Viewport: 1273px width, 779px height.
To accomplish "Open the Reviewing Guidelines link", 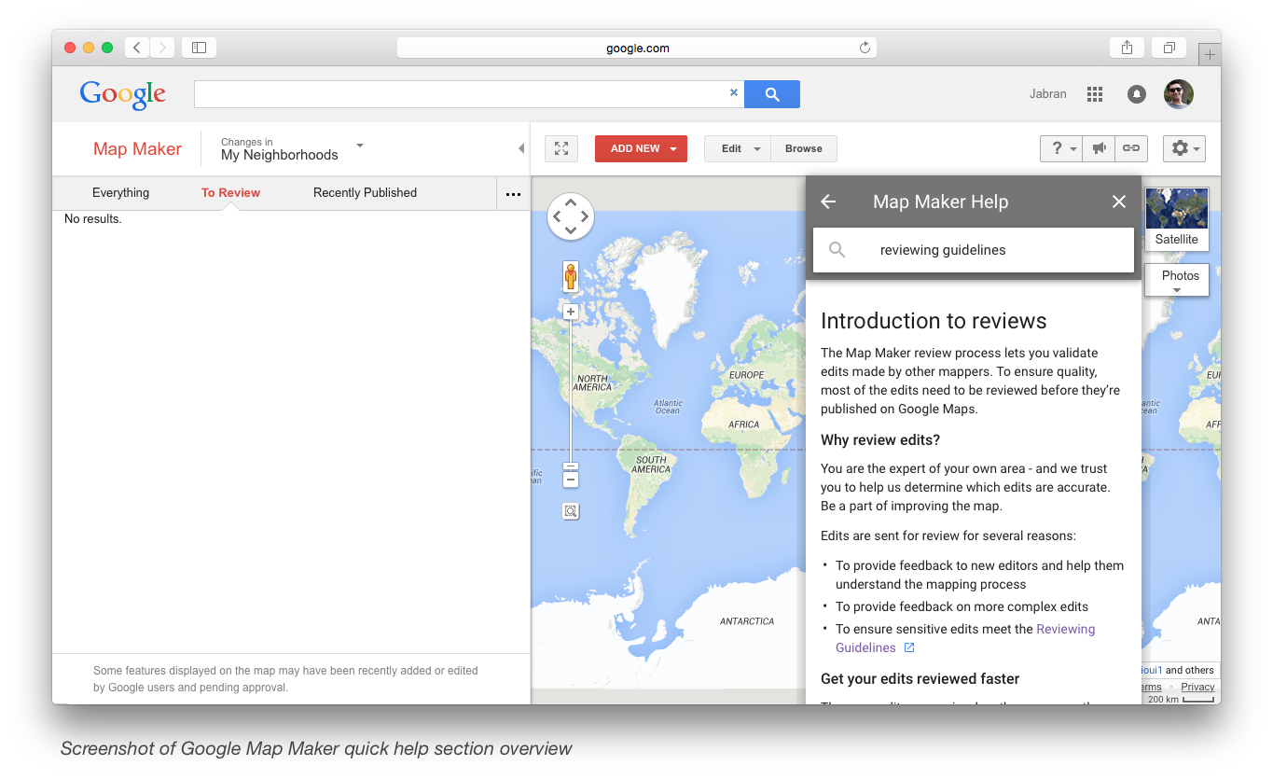I will click(965, 638).
